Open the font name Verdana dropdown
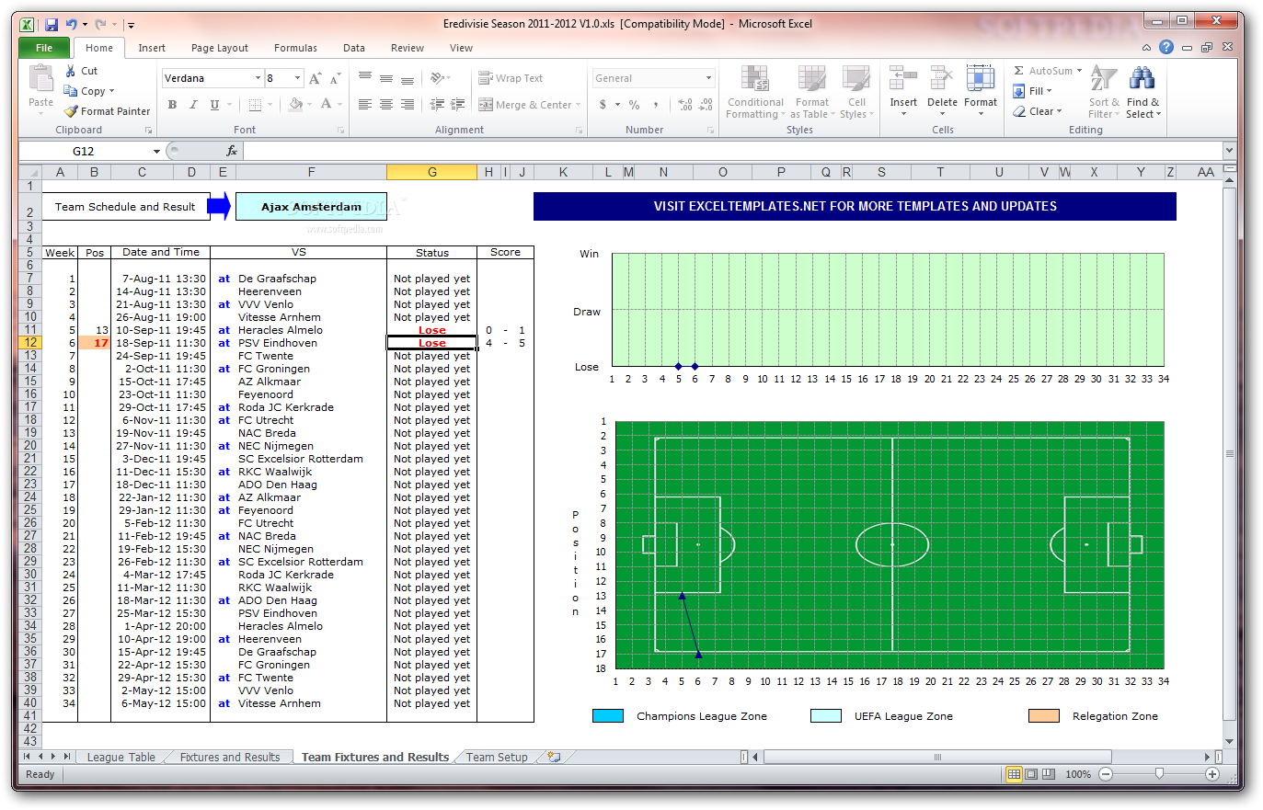1263x810 pixels. 258,78
